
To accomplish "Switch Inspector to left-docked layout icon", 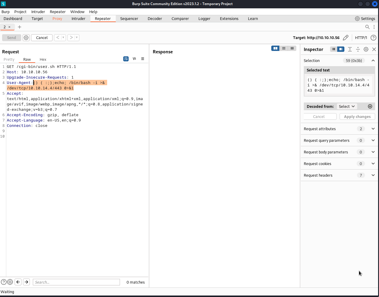I will coord(334,49).
